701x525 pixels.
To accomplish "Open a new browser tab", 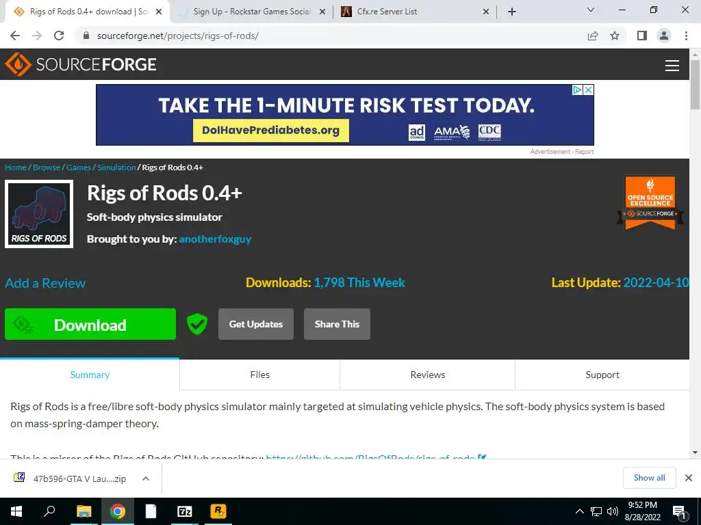I will click(512, 12).
